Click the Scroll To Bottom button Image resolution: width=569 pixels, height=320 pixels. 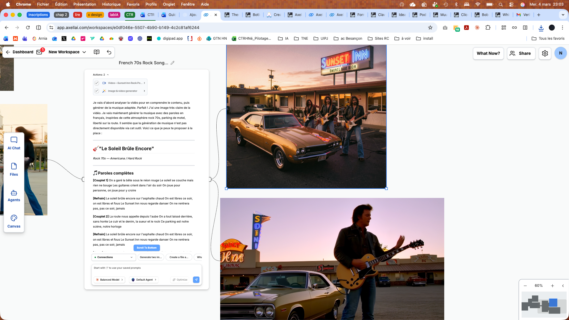point(146,248)
